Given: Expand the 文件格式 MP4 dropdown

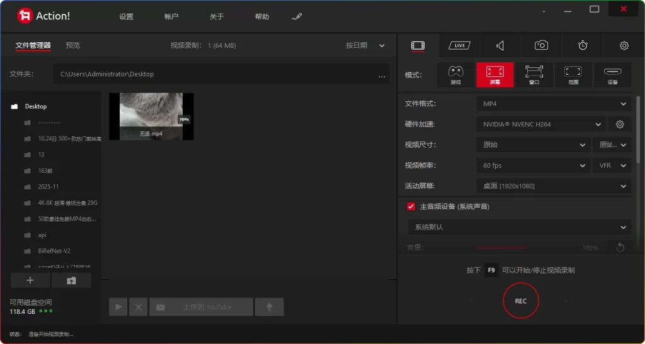Looking at the screenshot, I should 553,104.
